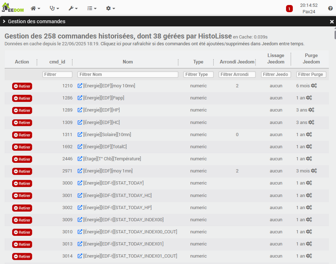
Task: Click the [Énergie][EDF-t][STAT_TODAY_INDEX01_COUT] name
Action: pyautogui.click(x=130, y=256)
